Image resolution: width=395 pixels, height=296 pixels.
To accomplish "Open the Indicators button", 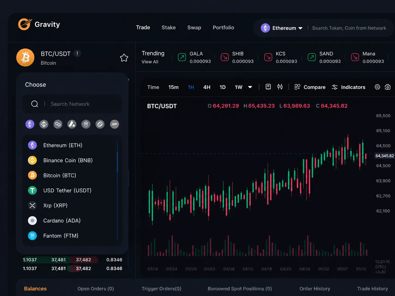I will click(x=348, y=87).
